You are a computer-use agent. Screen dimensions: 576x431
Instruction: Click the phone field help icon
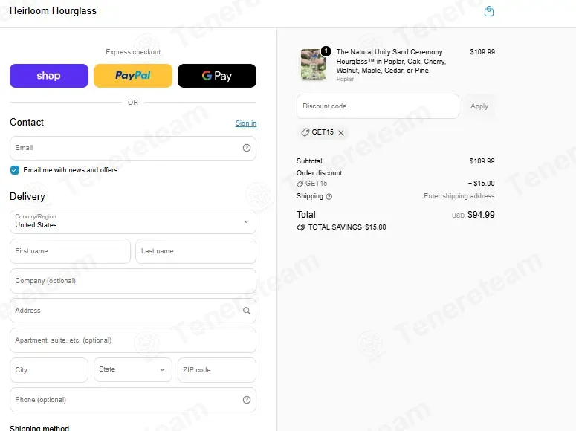(x=247, y=400)
